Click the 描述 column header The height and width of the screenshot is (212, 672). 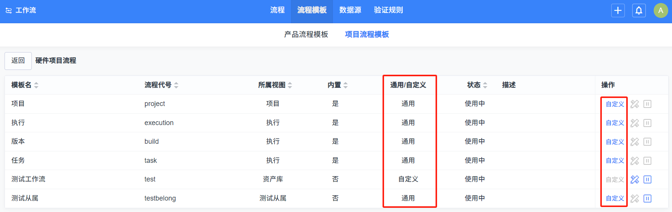point(509,85)
